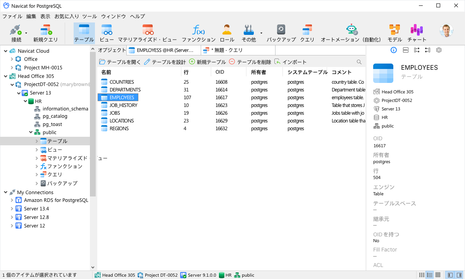This screenshot has width=465, height=279.
Task: Click Head Office 305 in status bar
Action: [x=115, y=275]
